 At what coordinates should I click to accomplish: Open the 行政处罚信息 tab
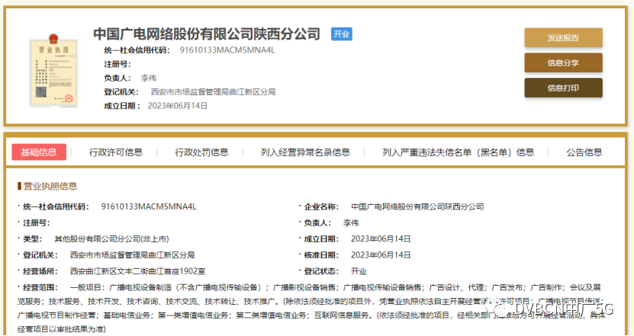[201, 152]
